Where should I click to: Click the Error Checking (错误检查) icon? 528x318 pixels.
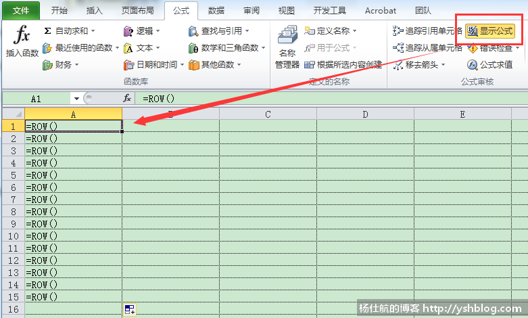[x=473, y=49]
